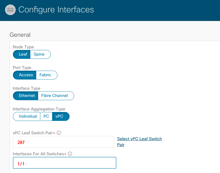Image resolution: width=220 pixels, height=173 pixels.
Task: Focus the vPC Leaf Switch Pair field
Action: point(63,142)
